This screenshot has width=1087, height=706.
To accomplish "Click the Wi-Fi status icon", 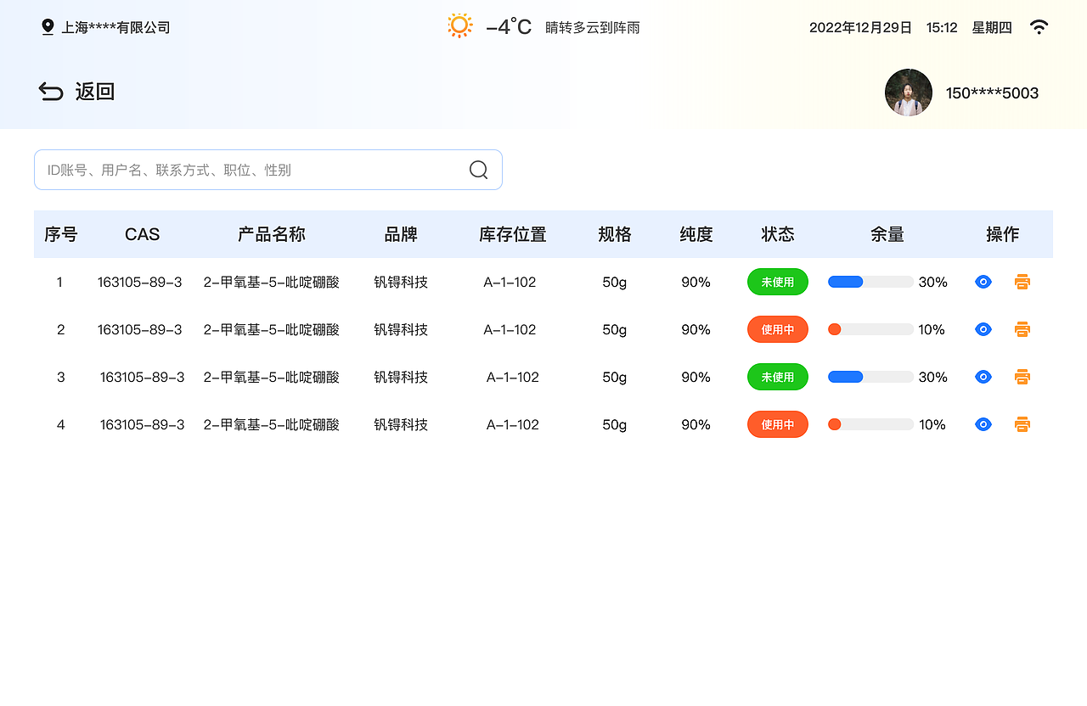I will click(1039, 26).
